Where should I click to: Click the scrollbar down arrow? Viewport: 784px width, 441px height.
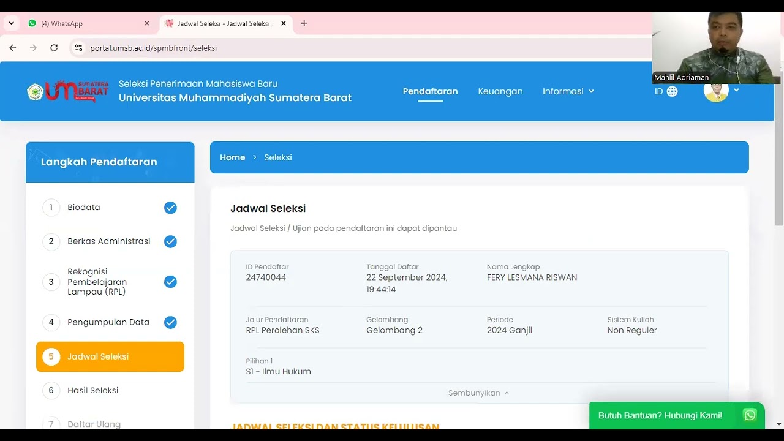[779, 424]
